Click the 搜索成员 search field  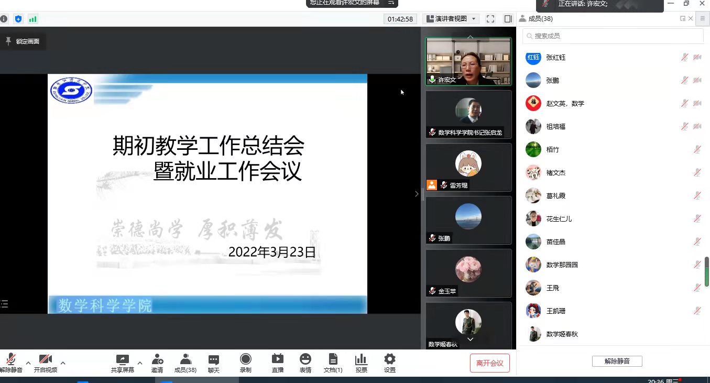click(x=613, y=36)
